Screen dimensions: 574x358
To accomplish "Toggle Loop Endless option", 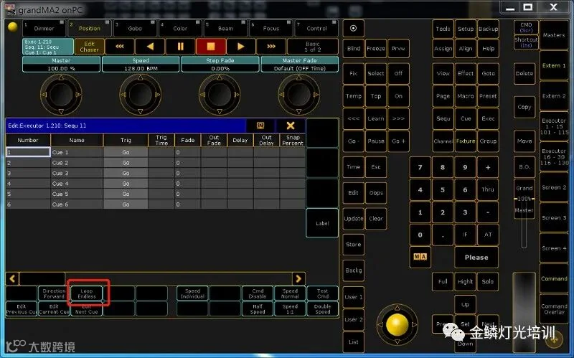I will pyautogui.click(x=86, y=293).
